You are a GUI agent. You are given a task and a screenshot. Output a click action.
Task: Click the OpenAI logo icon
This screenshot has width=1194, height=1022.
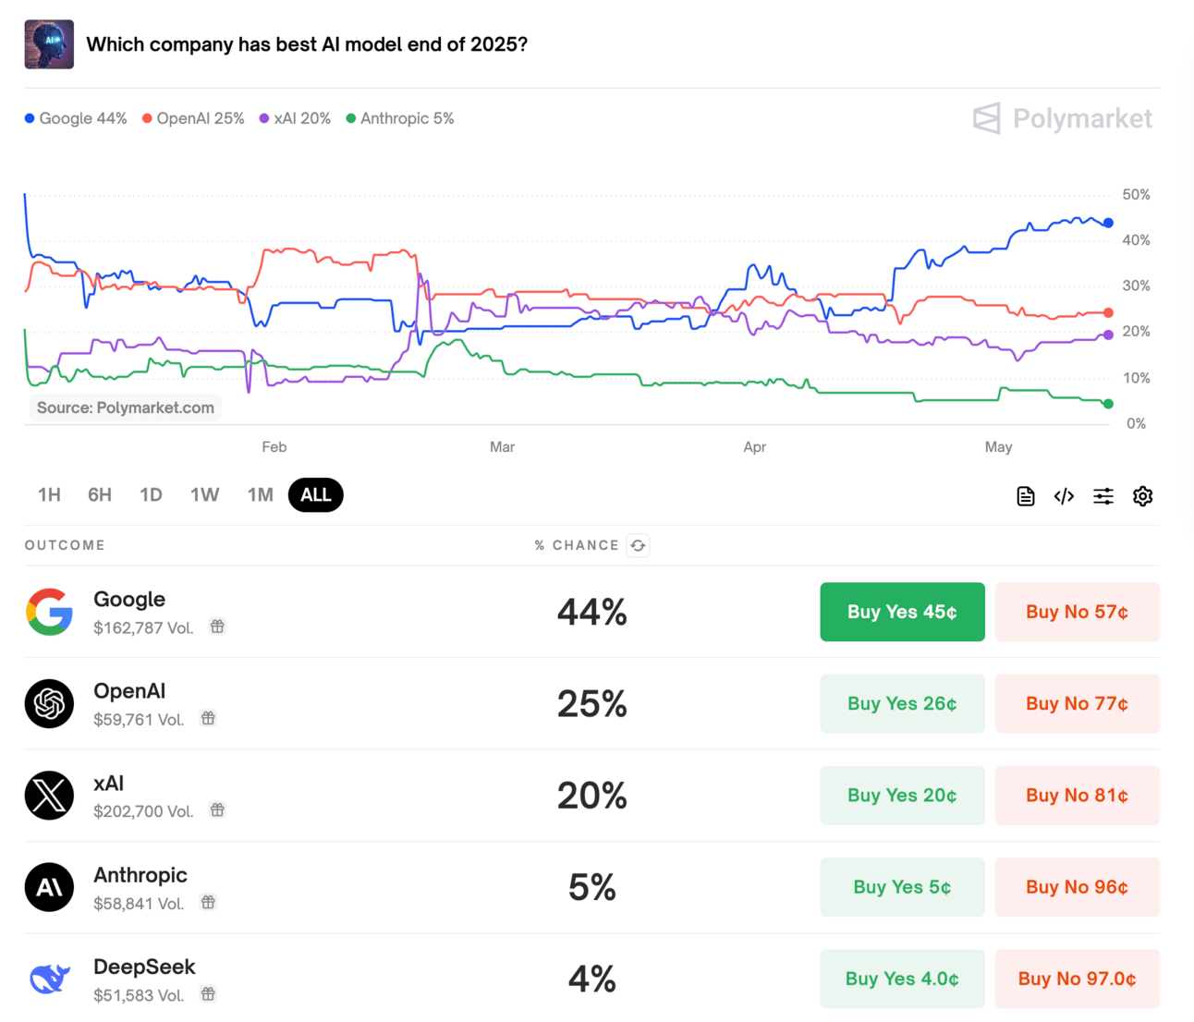click(x=49, y=703)
